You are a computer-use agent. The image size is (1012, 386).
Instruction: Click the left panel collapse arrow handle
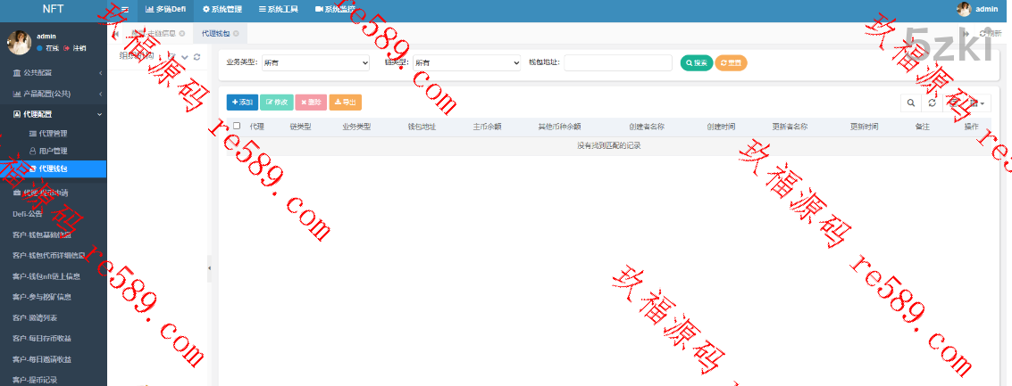pyautogui.click(x=210, y=267)
